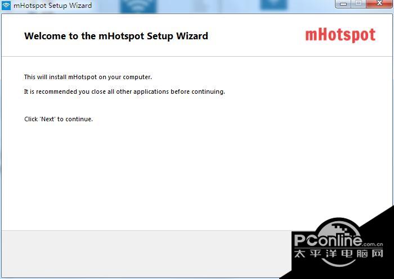Click the Chinese text under PConline logo

click(338, 253)
